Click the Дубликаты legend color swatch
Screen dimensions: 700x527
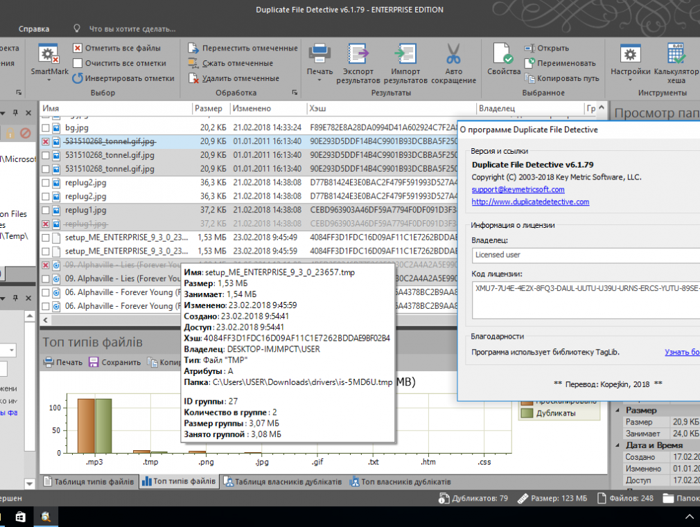[x=527, y=413]
